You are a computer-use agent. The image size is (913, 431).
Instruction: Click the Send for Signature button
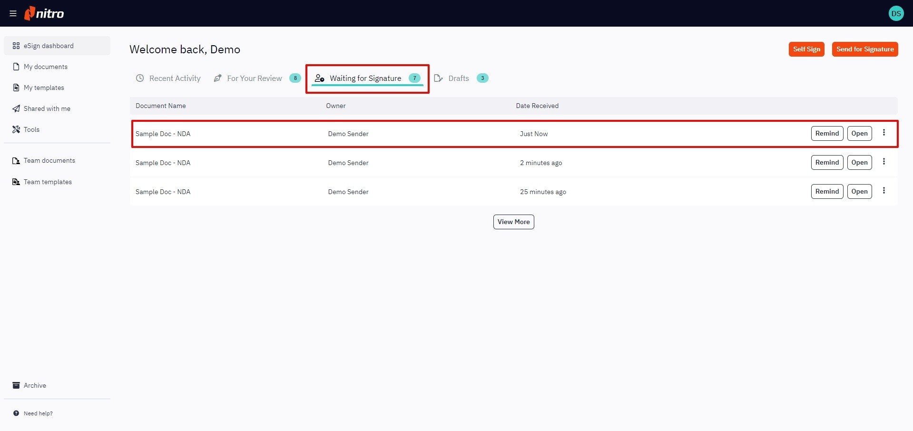click(x=864, y=49)
